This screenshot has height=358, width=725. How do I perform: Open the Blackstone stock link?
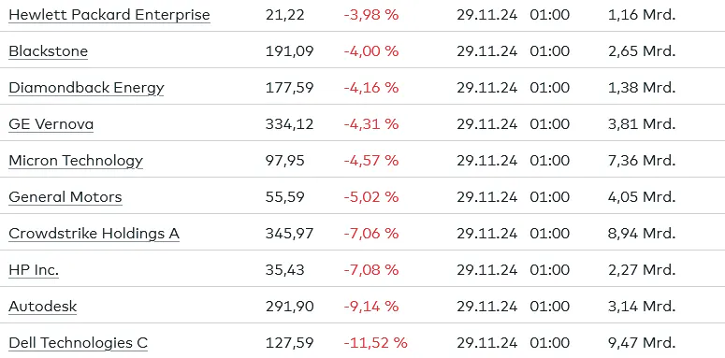[x=48, y=50]
